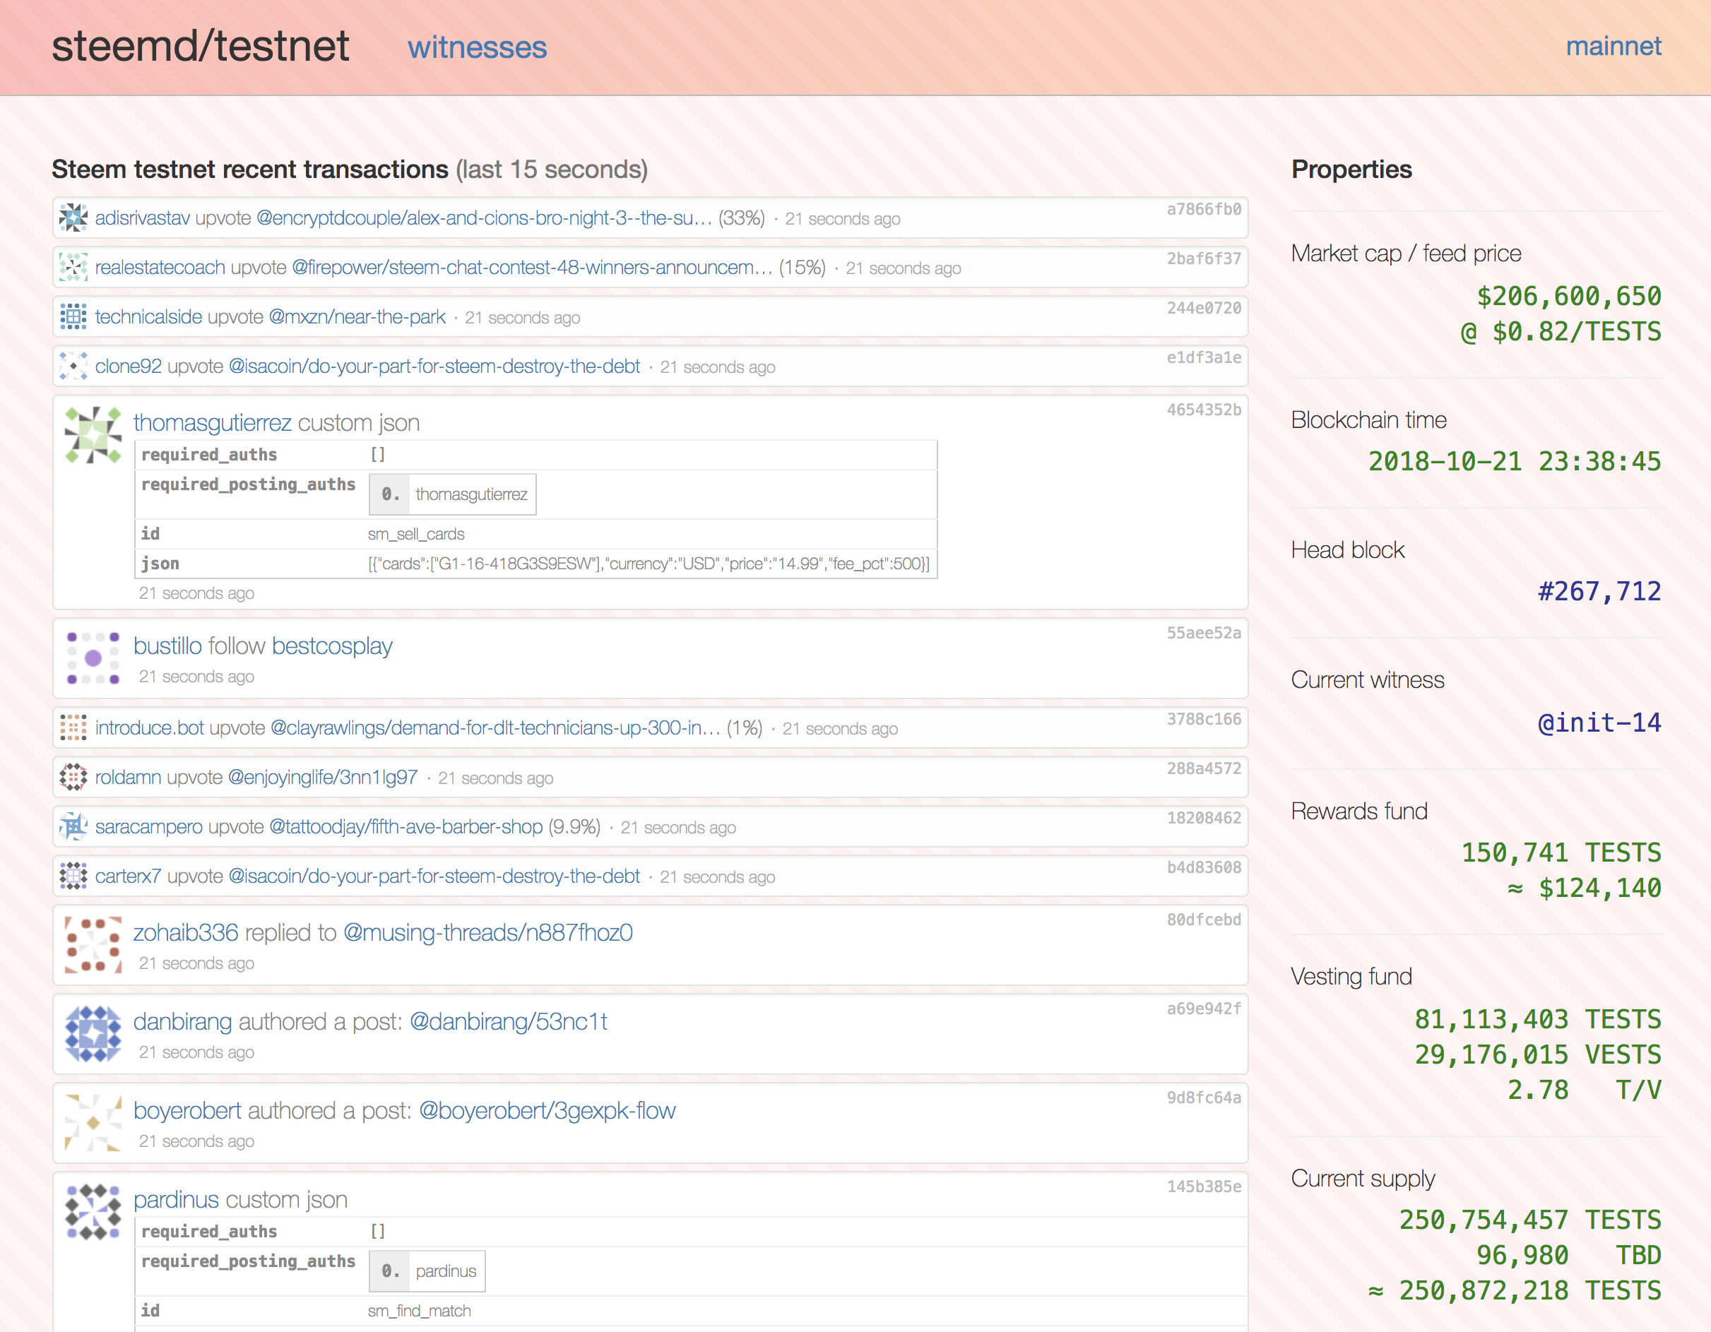Open transaction hash e1df3a1e
1711x1332 pixels.
pyautogui.click(x=1204, y=357)
